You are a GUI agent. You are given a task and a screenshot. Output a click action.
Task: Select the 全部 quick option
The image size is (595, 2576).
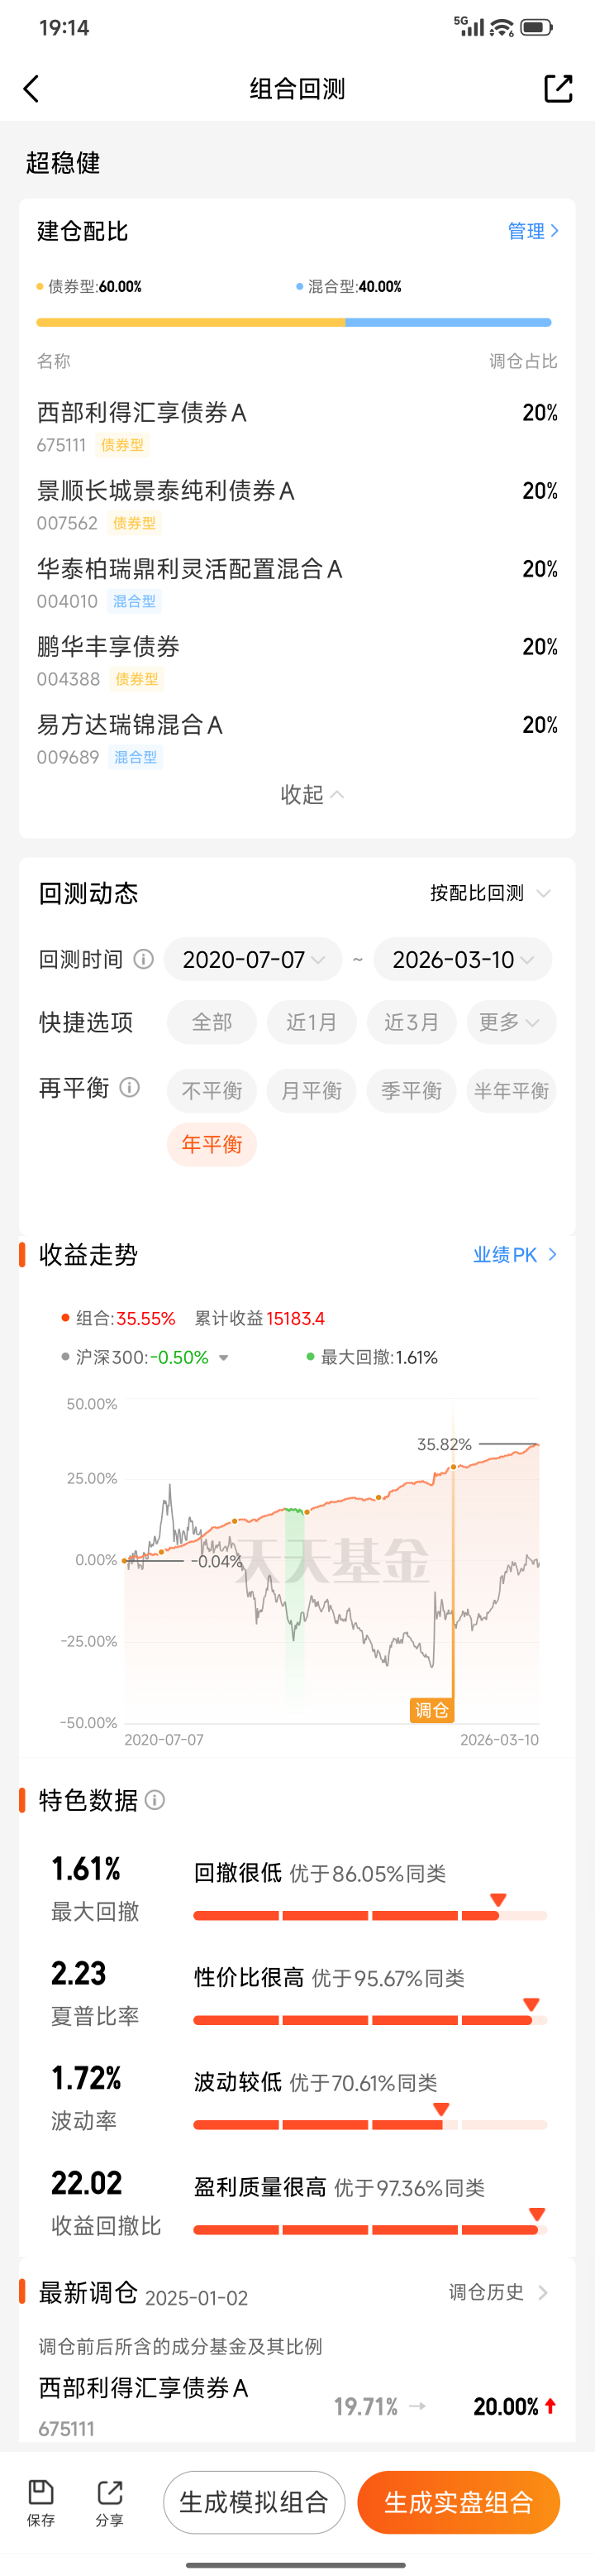pos(212,1022)
